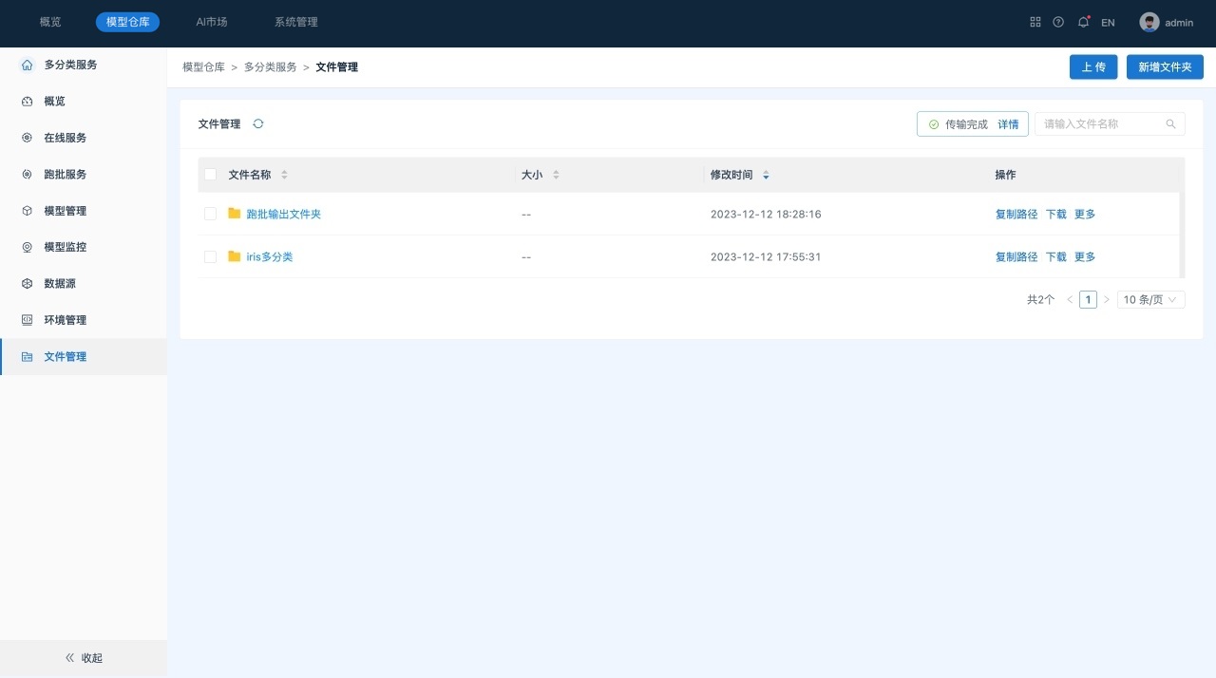
Task: Open 模型监控 in the sidebar
Action: pyautogui.click(x=65, y=247)
